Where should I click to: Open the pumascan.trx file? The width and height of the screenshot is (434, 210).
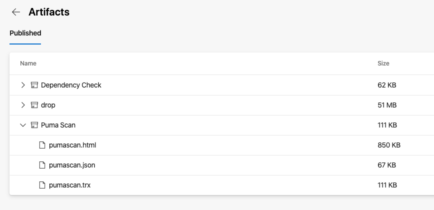click(69, 185)
